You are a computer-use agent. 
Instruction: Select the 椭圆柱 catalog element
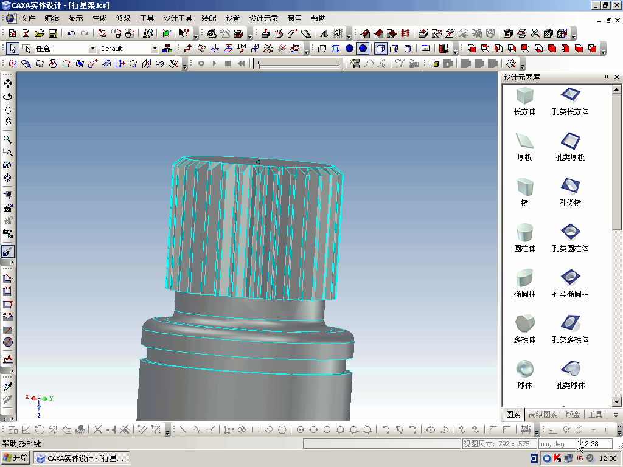pos(524,284)
